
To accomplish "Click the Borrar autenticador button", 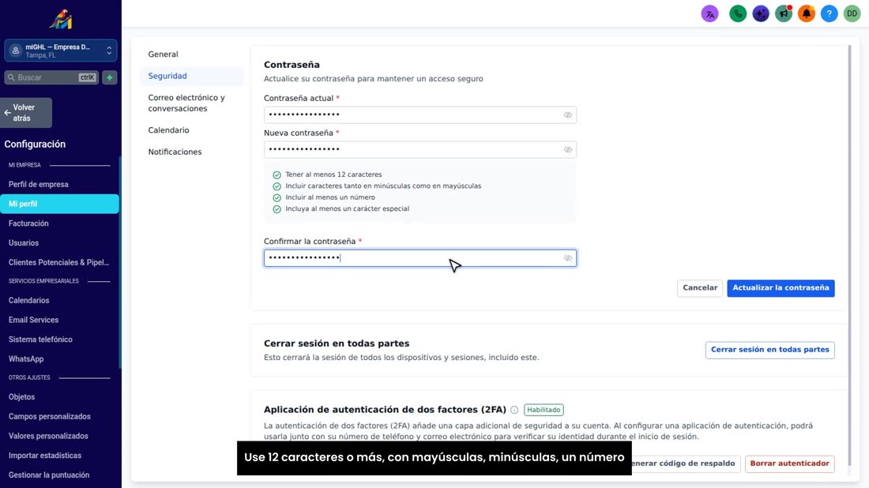I will [789, 464].
